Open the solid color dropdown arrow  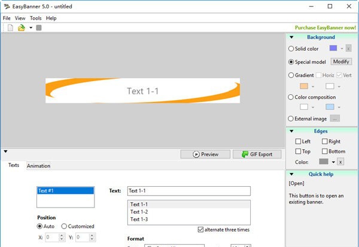pyautogui.click(x=342, y=48)
